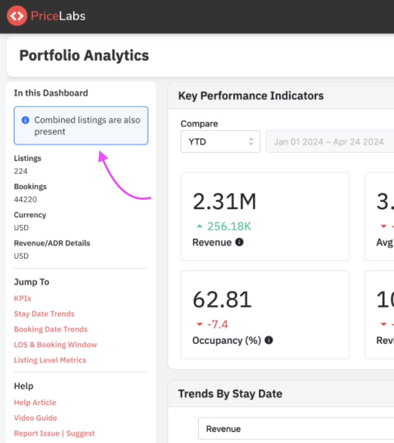Screen dimensions: 394x443
Task: Click the info icon next to Revenue
Action: (x=239, y=242)
